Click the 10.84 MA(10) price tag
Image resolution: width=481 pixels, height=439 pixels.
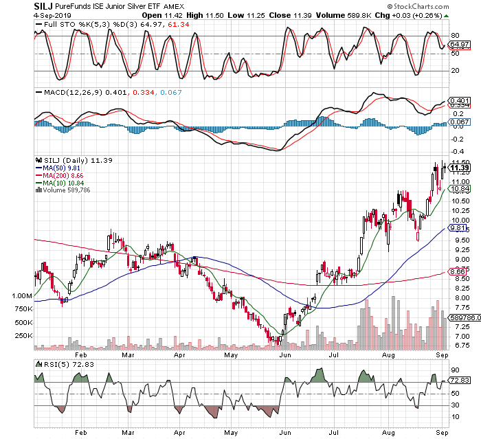[460, 189]
